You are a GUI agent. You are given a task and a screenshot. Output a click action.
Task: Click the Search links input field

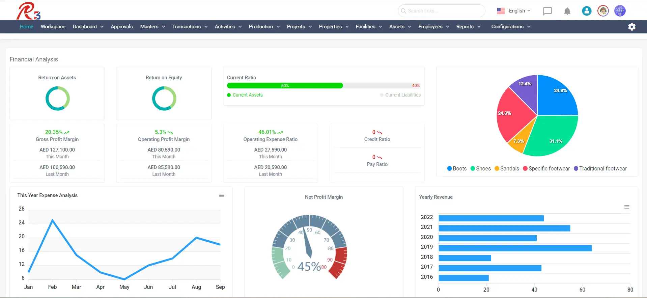(x=442, y=11)
